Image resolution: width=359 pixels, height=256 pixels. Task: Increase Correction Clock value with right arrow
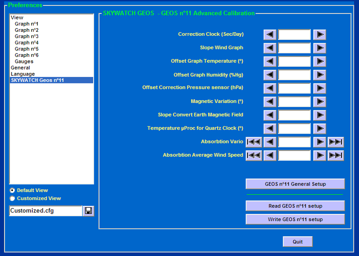[320, 35]
